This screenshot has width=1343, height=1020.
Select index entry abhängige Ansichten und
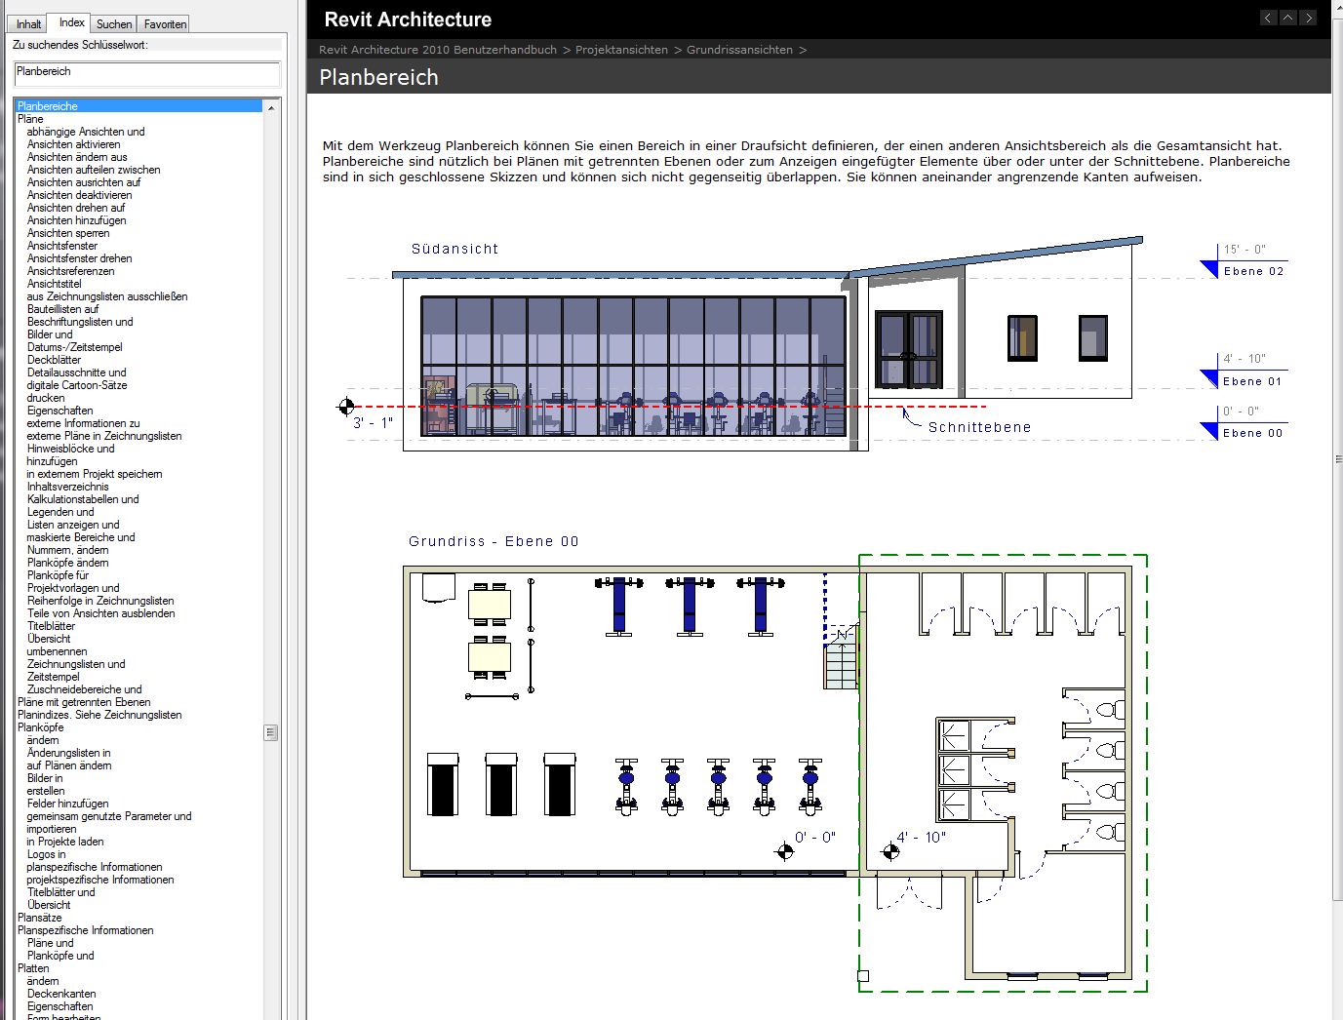coord(86,132)
